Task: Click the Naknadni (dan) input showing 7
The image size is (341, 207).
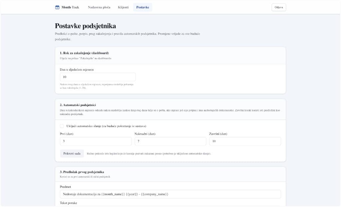Action: [170, 141]
